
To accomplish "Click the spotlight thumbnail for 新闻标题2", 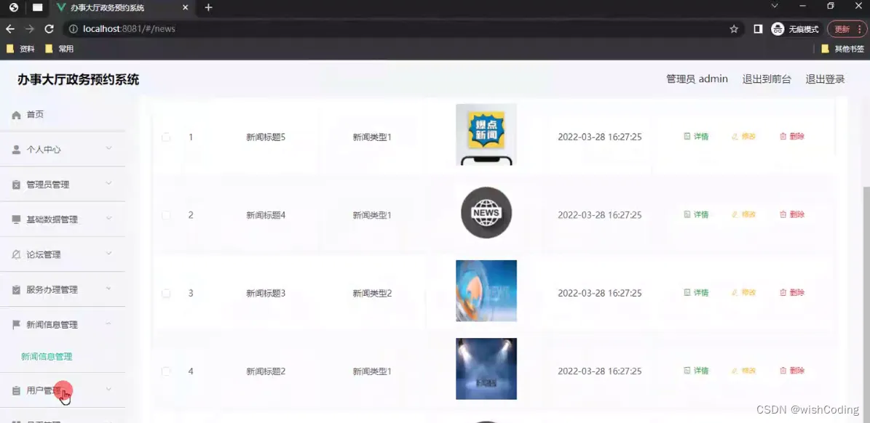I will pyautogui.click(x=486, y=368).
